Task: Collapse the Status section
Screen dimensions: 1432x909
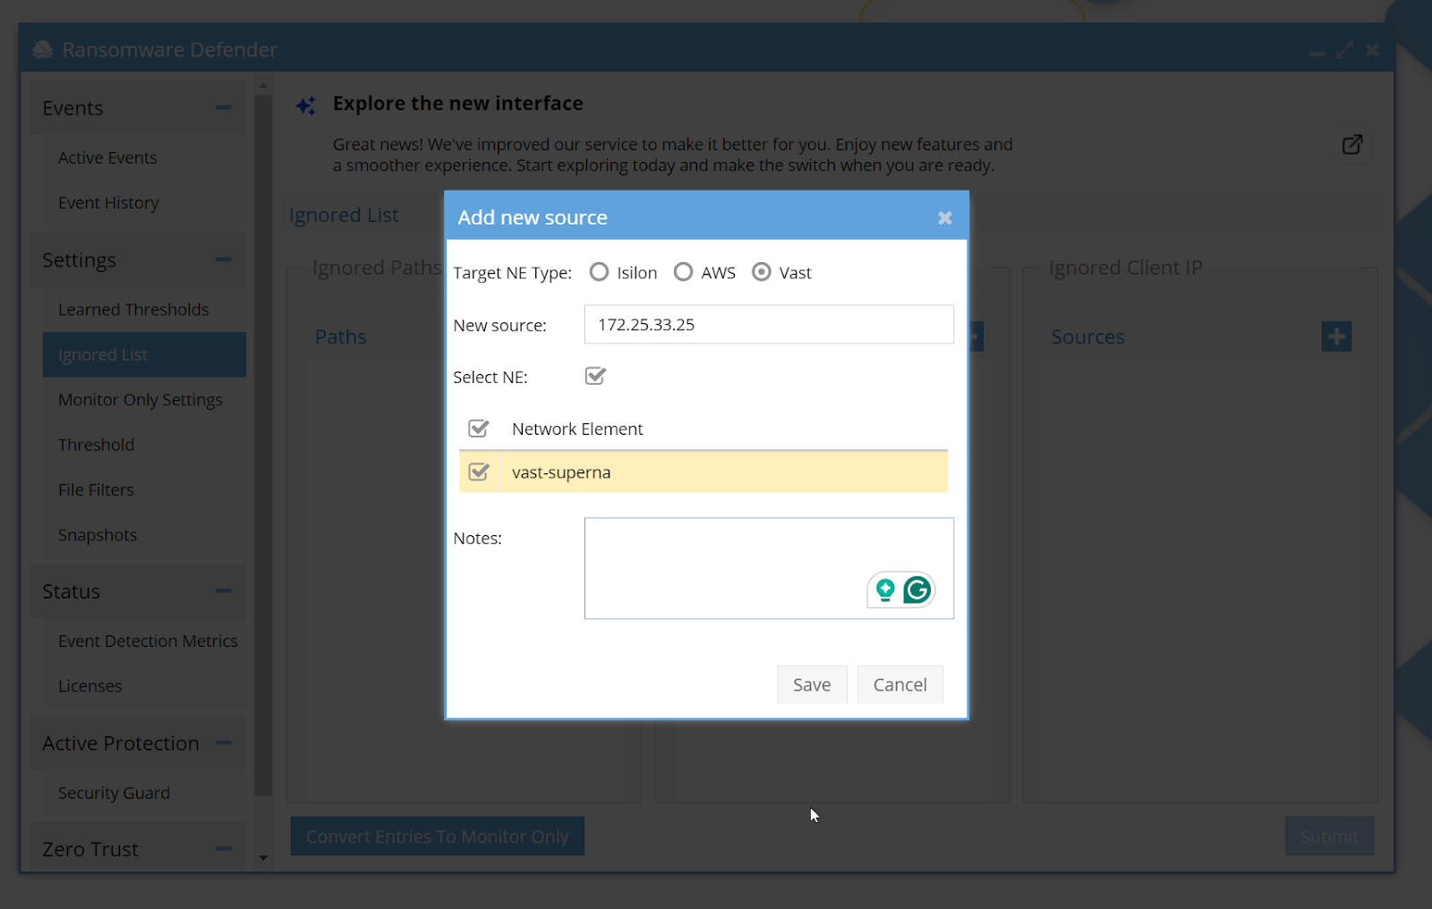Action: (x=224, y=590)
